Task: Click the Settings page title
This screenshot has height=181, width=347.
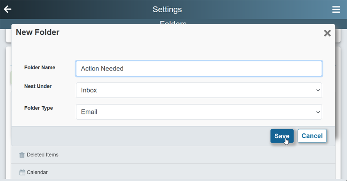Action: pos(167,10)
